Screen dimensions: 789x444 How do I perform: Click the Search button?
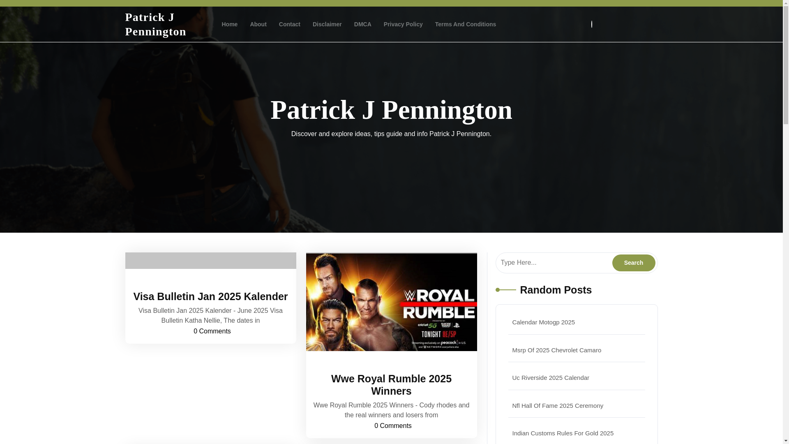click(x=633, y=263)
